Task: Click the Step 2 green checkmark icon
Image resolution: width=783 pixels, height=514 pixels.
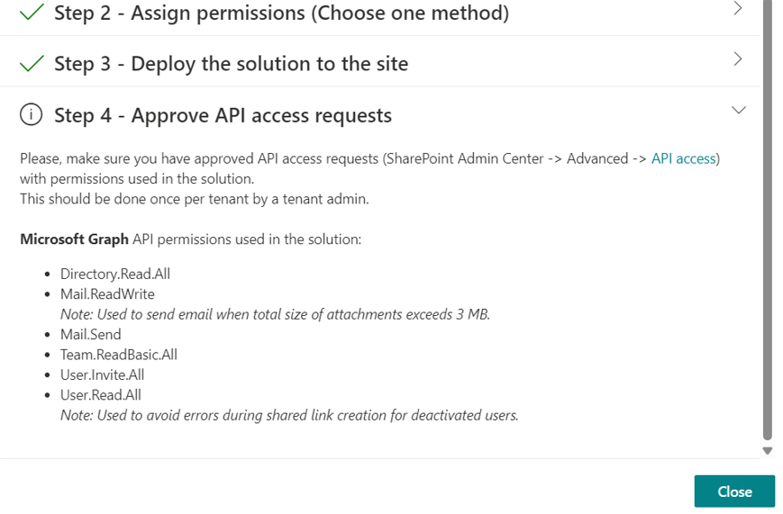Action: [x=32, y=12]
